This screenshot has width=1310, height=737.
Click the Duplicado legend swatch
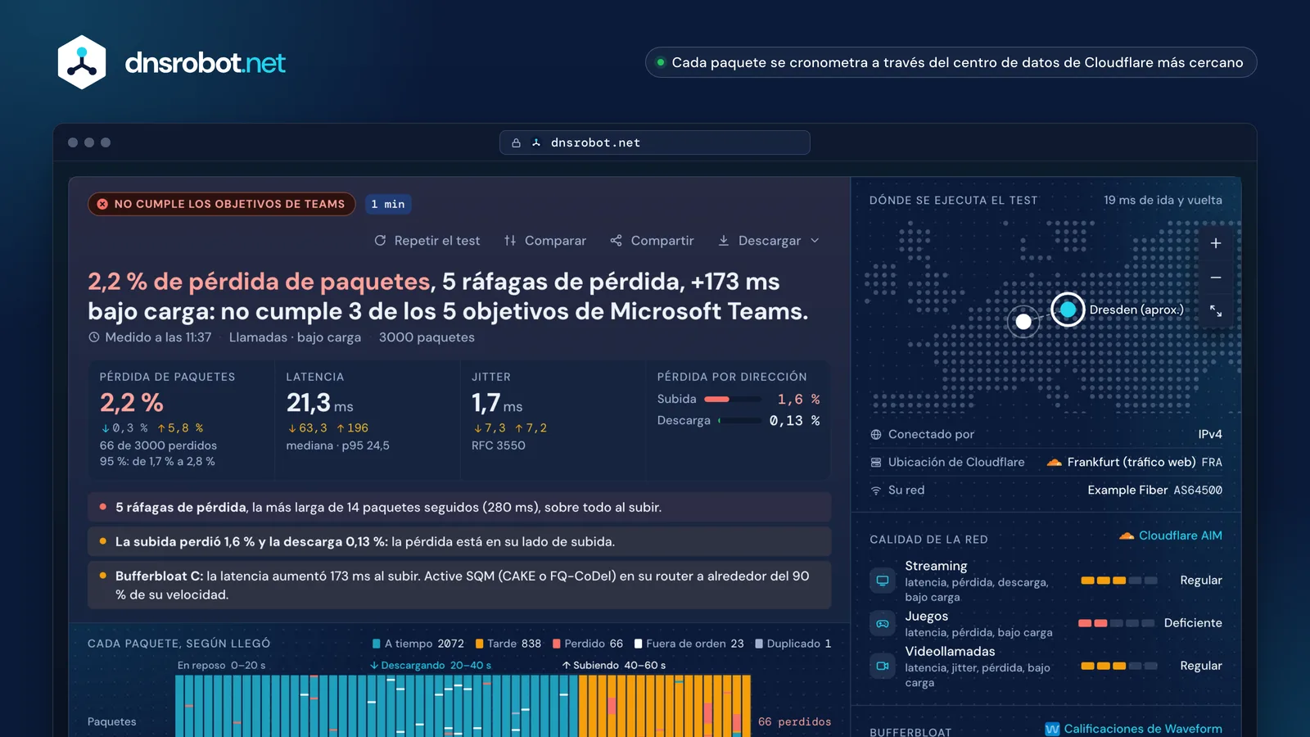point(759,644)
